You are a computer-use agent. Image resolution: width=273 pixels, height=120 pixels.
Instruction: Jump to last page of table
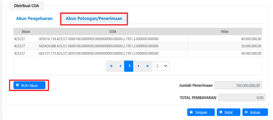pos(148,66)
